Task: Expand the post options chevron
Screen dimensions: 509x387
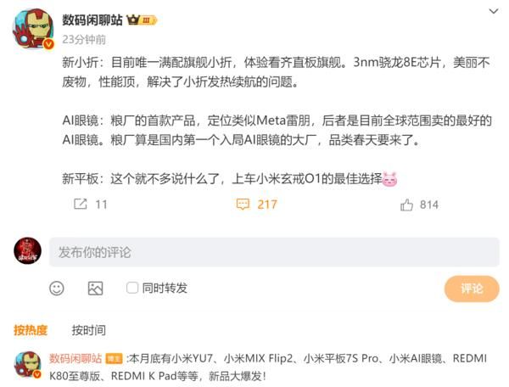Action: [x=494, y=11]
